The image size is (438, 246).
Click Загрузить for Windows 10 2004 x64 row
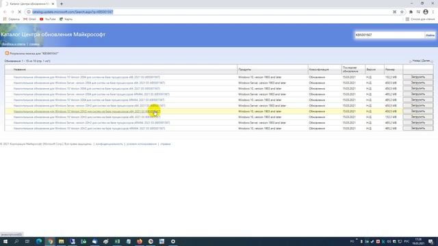[418, 88]
